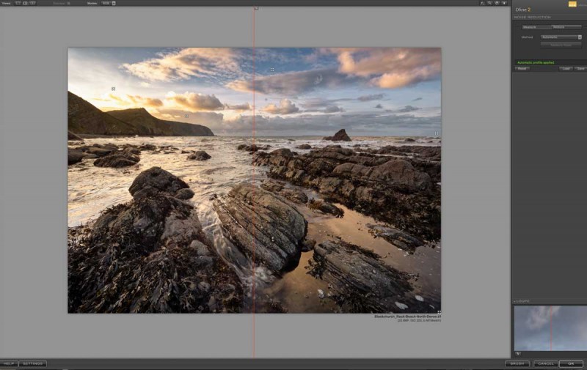
Task: Click the Brush button
Action: 517,363
